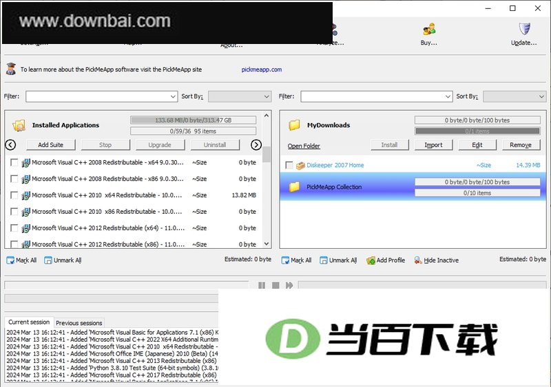Image resolution: width=551 pixels, height=387 pixels.
Task: Click the right circular arrow beside Uninstall
Action: pyautogui.click(x=256, y=144)
